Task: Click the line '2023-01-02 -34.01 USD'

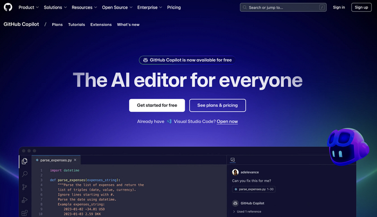Action: [x=84, y=209]
